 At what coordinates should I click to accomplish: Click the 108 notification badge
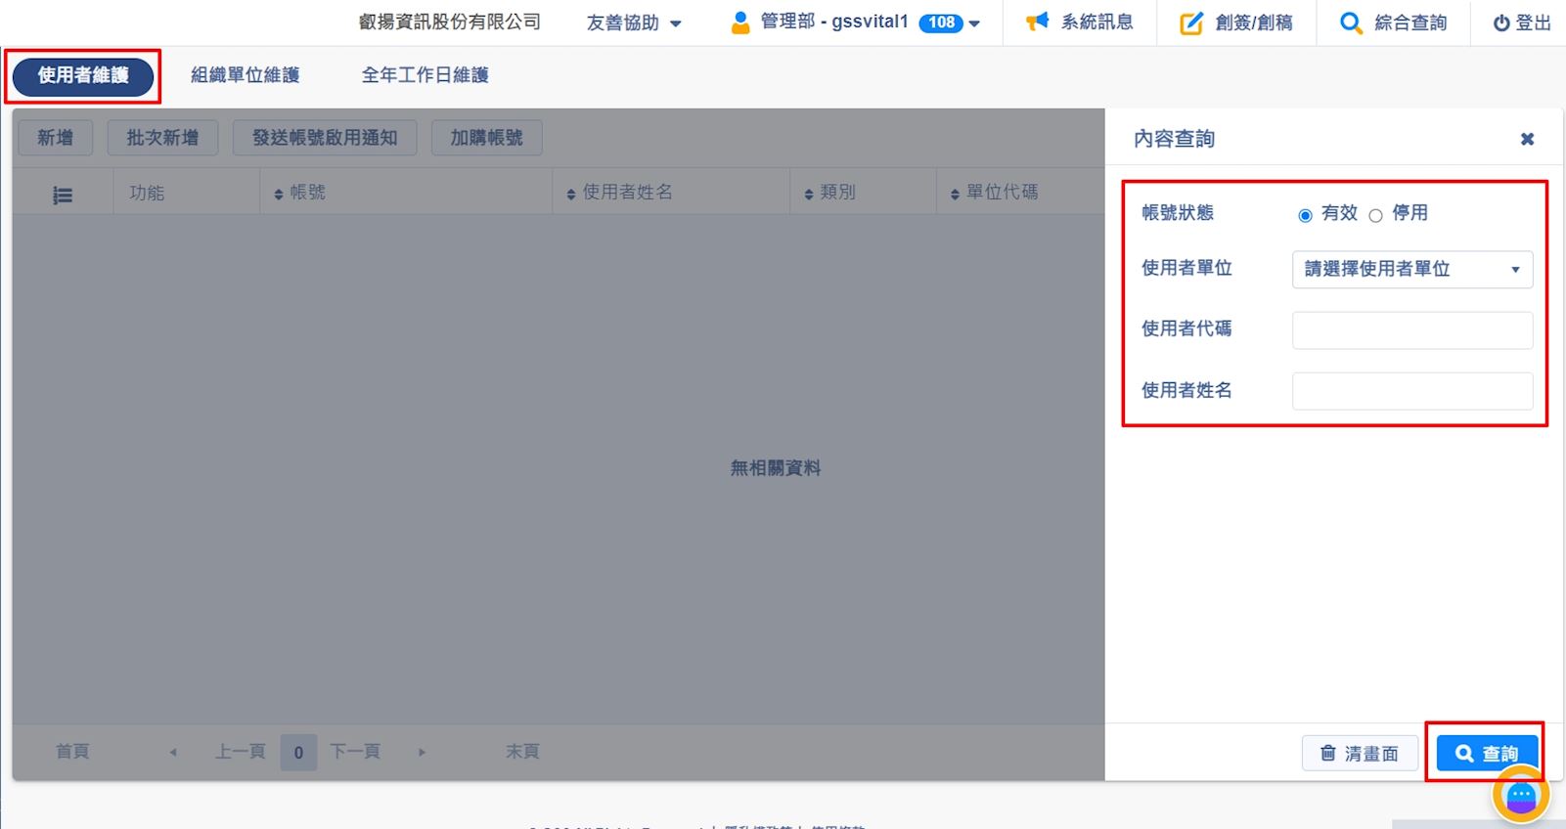[x=941, y=22]
